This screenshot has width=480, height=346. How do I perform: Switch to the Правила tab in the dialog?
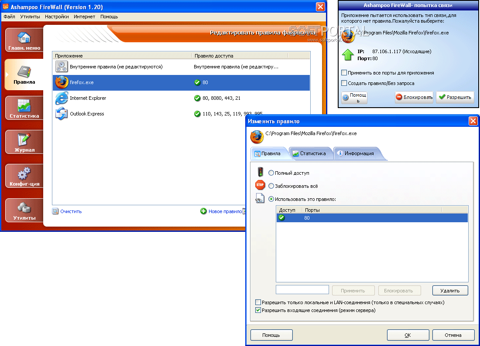[269, 153]
